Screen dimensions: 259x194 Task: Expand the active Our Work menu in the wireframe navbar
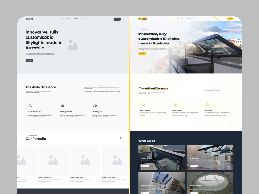[x=76, y=19]
